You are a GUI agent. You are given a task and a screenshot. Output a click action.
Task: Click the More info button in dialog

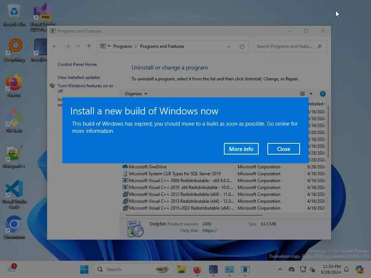click(241, 149)
